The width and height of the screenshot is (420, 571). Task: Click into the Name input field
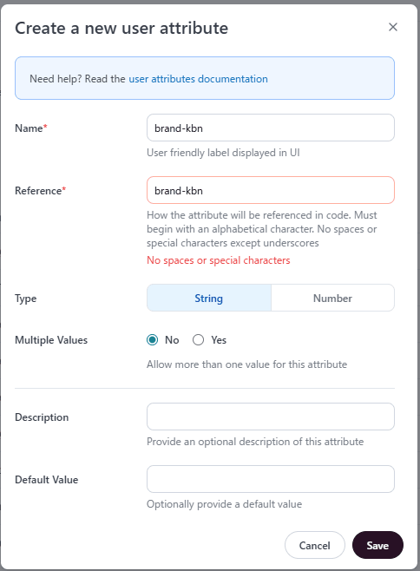271,128
